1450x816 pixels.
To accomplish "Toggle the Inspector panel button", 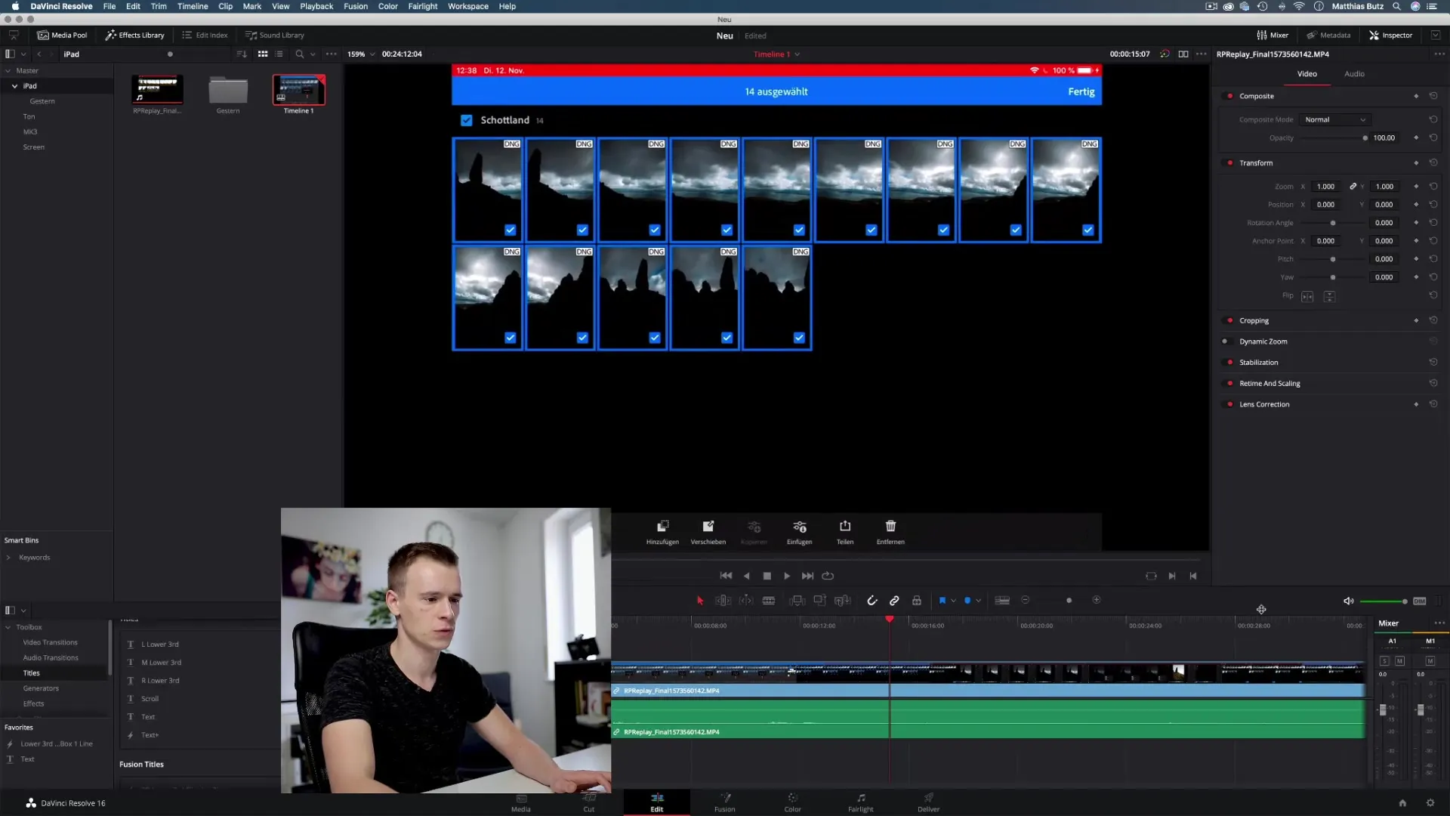I will [1390, 35].
